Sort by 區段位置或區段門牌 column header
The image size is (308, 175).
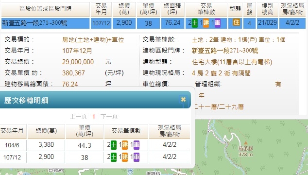(45, 9)
